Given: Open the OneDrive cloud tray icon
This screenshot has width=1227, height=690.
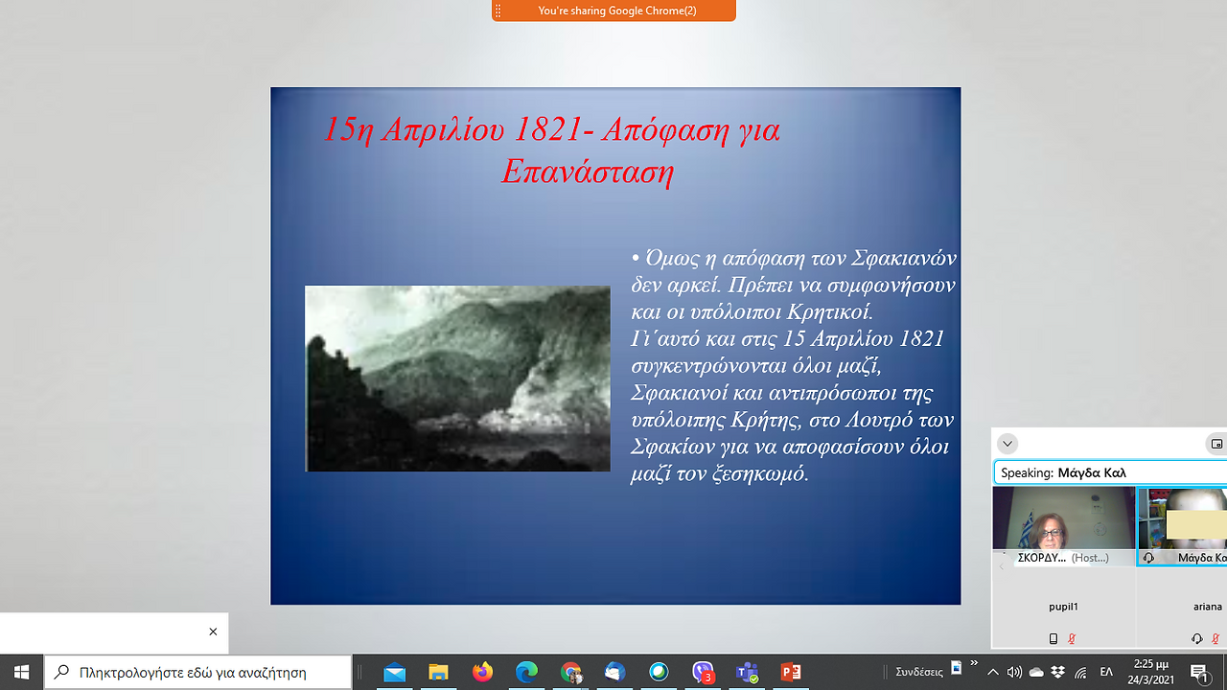Looking at the screenshot, I should tap(1037, 672).
